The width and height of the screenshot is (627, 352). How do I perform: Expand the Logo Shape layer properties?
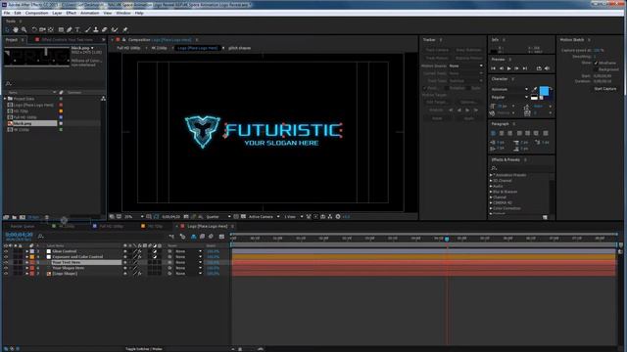(26, 274)
